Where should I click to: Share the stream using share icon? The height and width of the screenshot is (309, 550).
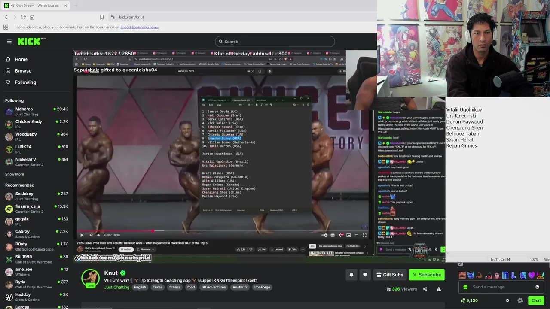[425, 289]
